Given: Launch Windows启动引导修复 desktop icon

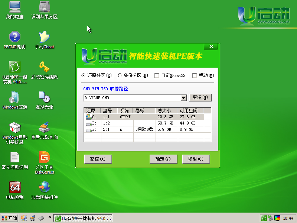Looking at the screenshot, I should 15,133.
